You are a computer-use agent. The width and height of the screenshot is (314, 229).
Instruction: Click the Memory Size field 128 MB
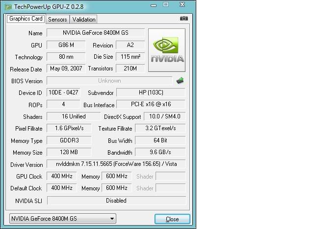point(69,152)
